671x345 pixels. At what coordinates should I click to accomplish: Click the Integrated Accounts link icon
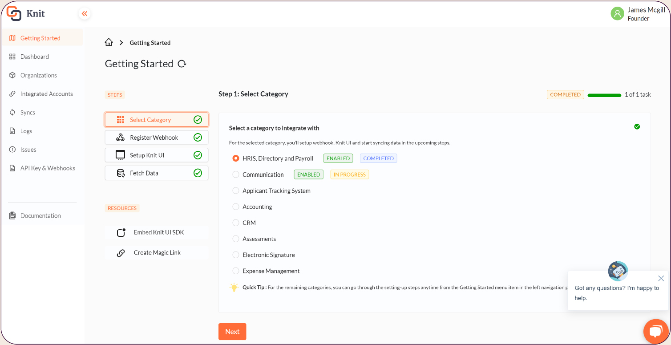click(12, 94)
